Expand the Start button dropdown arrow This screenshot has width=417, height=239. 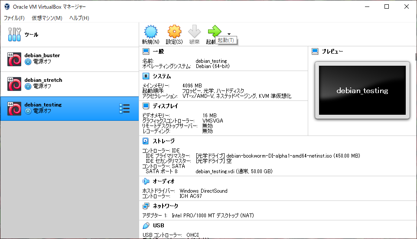tap(229, 34)
